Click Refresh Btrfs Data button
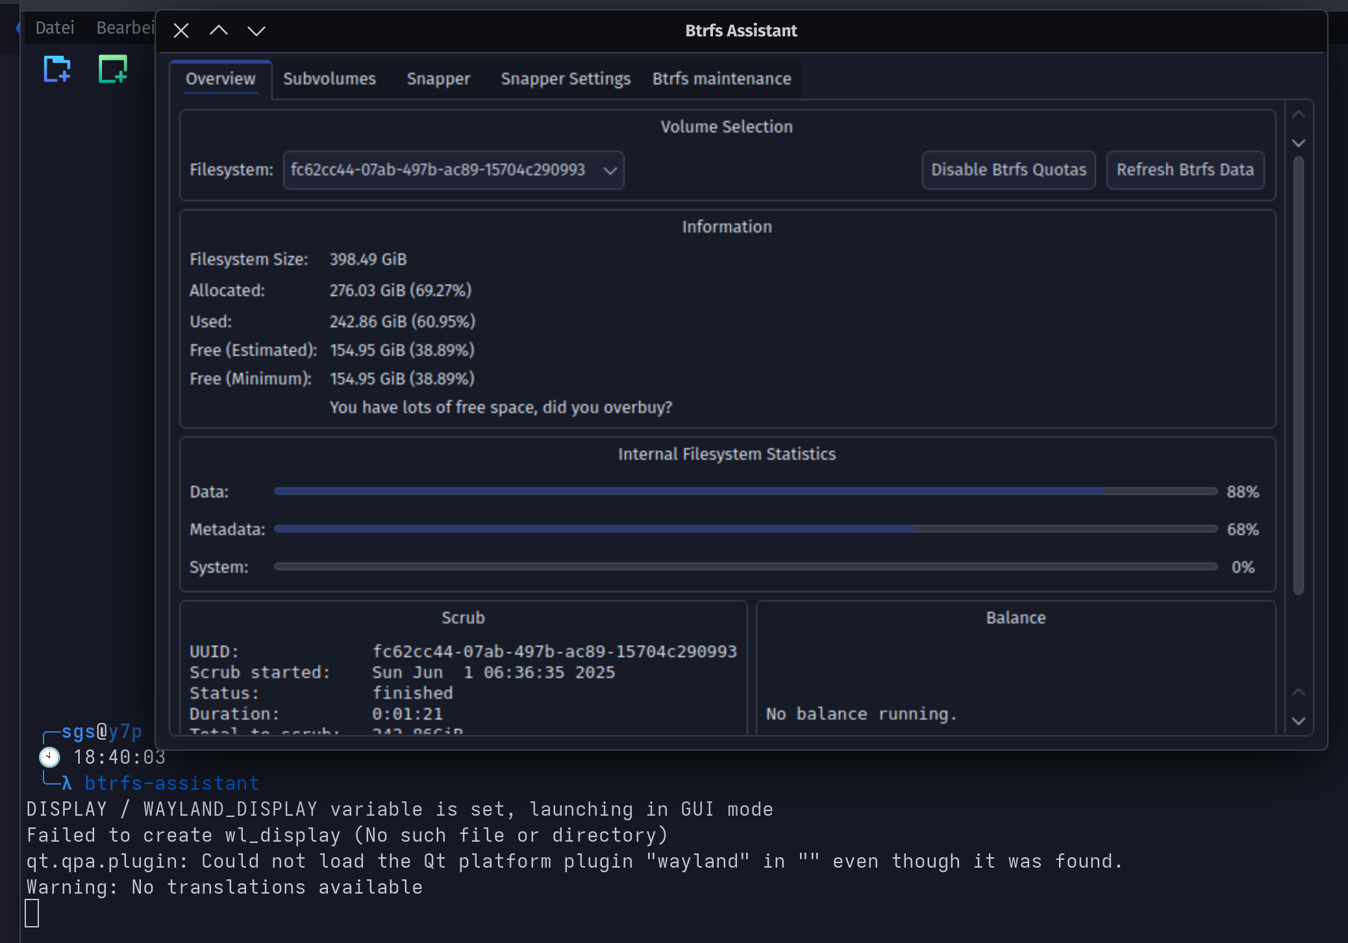The height and width of the screenshot is (943, 1348). 1185,170
